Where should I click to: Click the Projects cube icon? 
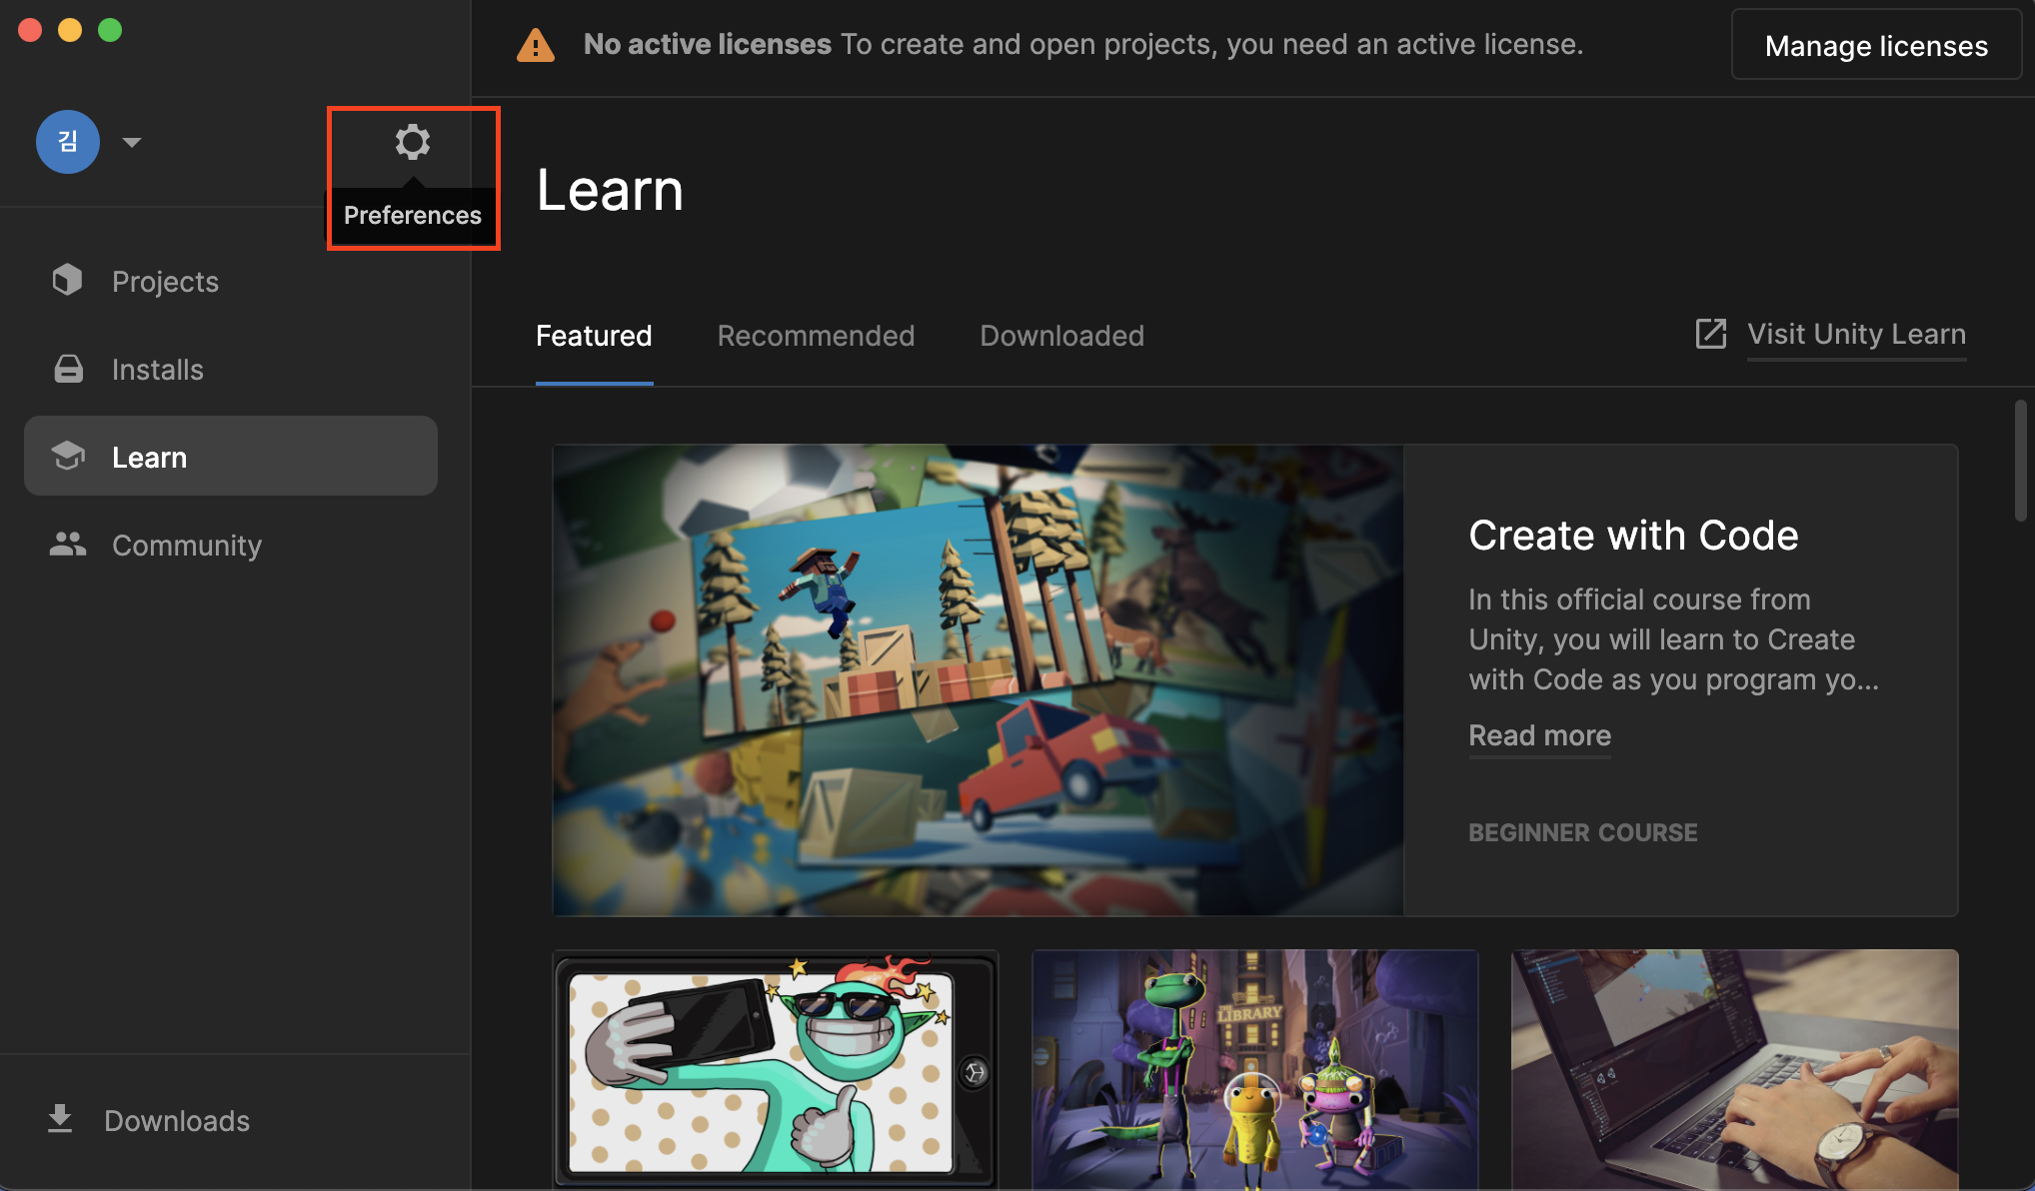pos(67,281)
